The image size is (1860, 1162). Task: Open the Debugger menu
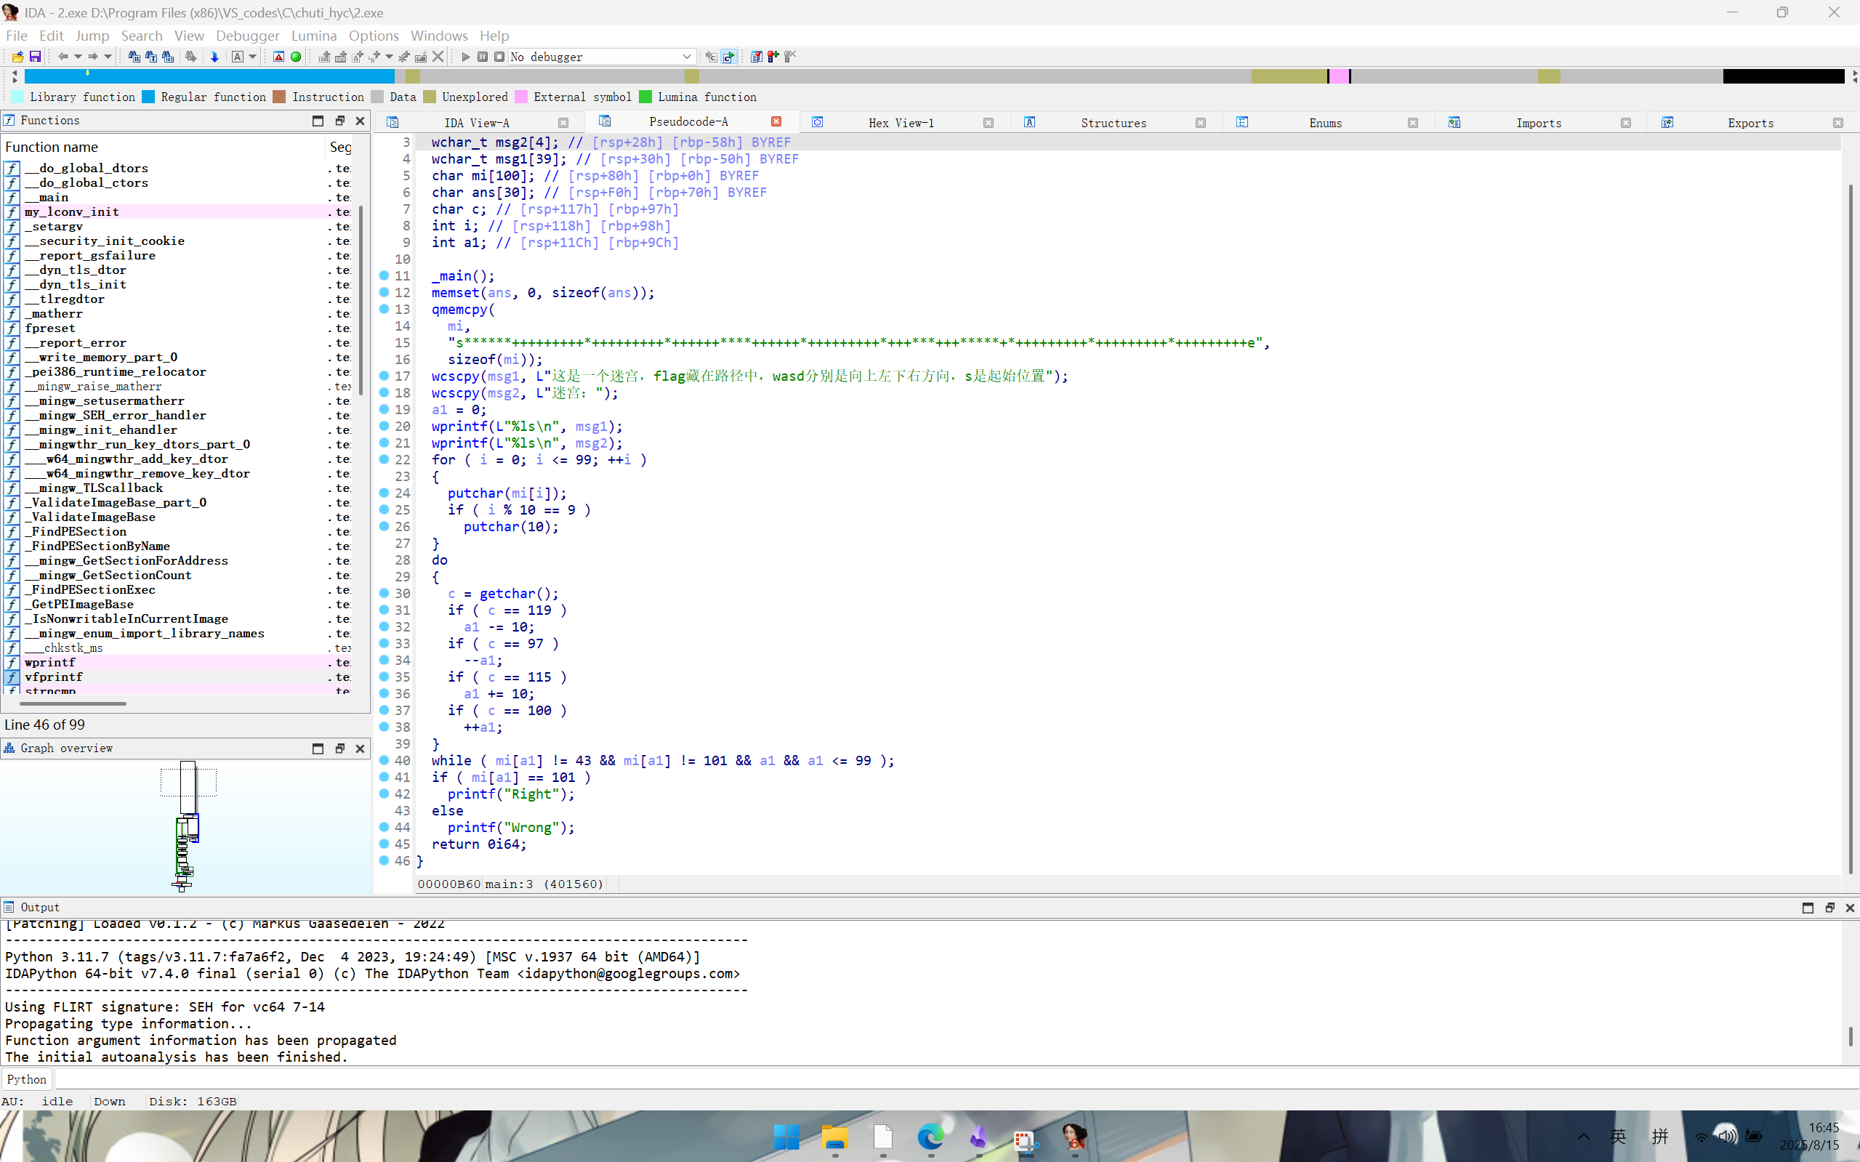click(246, 36)
